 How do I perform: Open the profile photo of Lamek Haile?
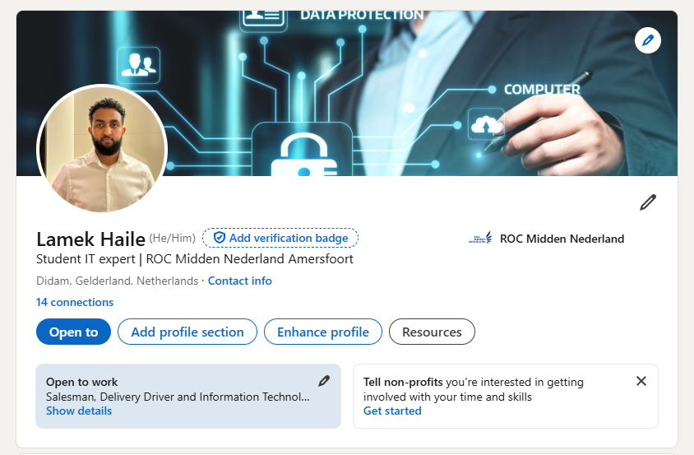102,149
